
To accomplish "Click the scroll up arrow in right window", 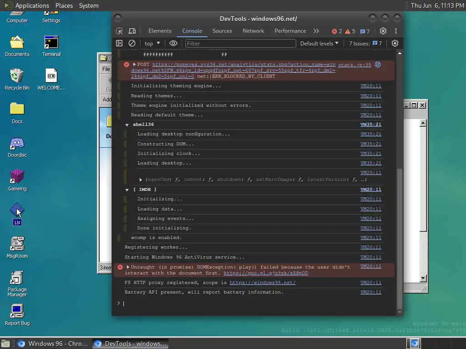I will (423, 123).
